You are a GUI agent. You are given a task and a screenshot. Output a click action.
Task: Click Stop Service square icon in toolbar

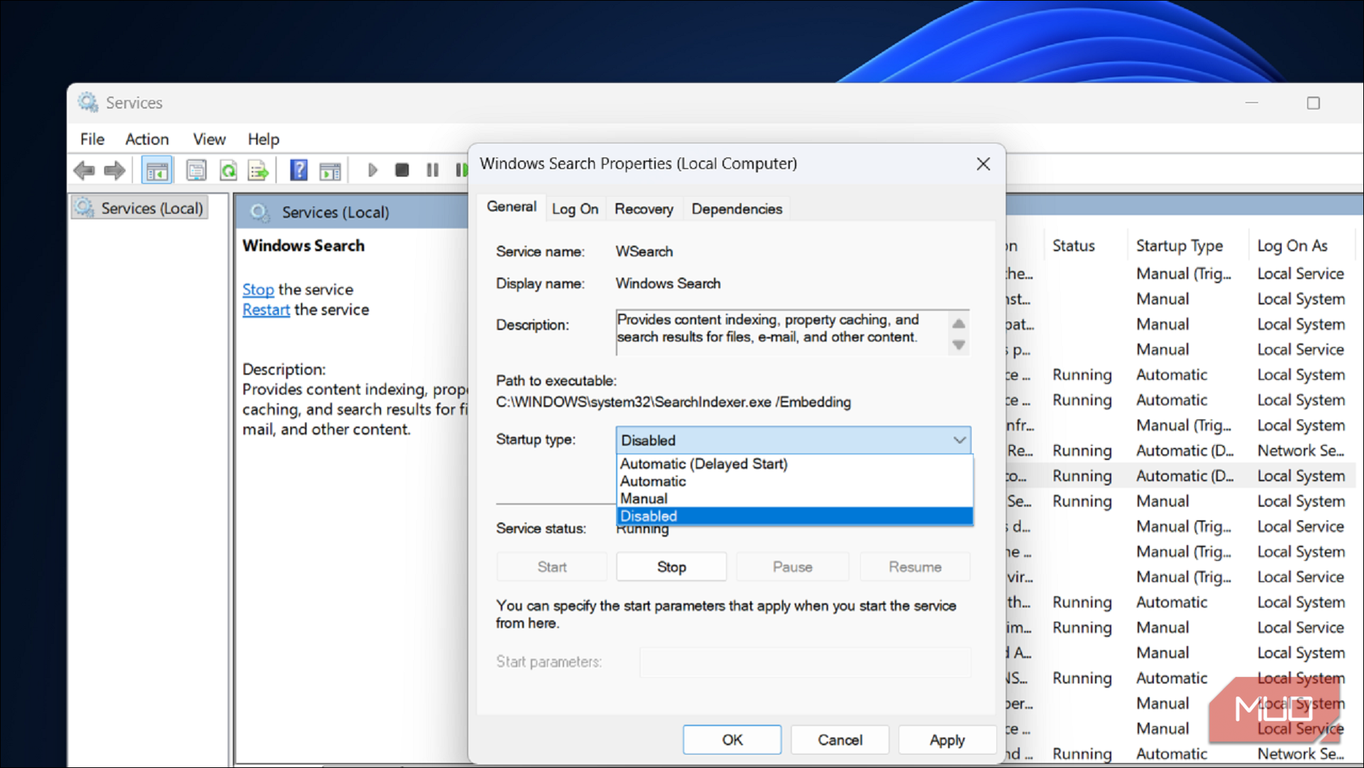click(x=402, y=170)
